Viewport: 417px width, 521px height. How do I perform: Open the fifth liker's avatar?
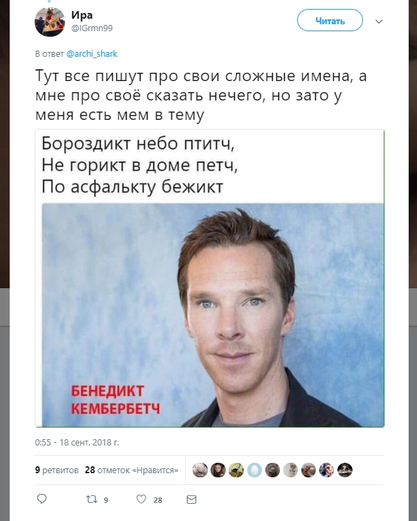pyautogui.click(x=272, y=470)
